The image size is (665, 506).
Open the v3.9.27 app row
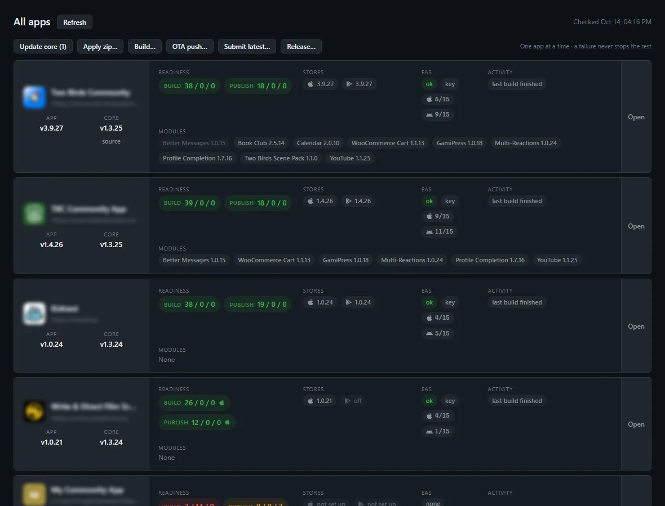click(x=636, y=117)
